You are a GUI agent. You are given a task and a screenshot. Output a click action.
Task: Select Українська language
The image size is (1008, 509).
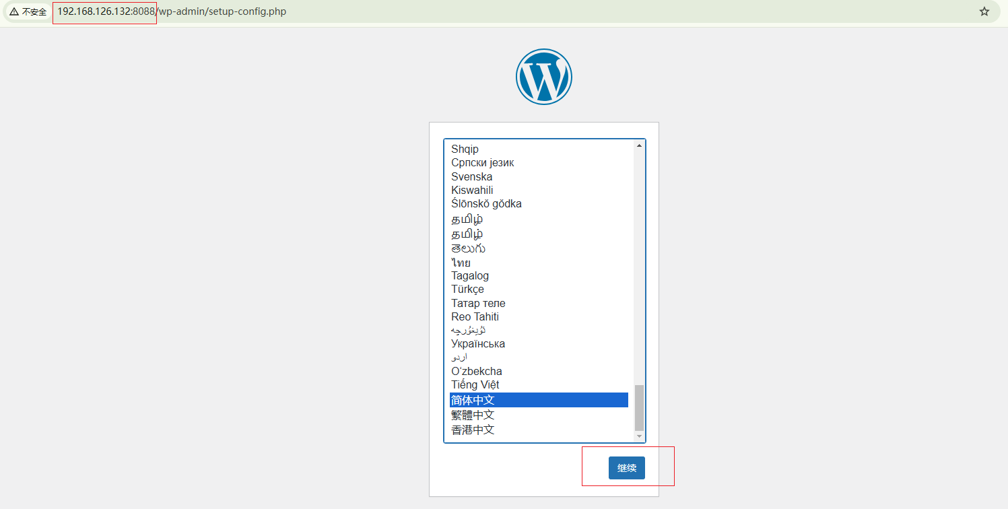pyautogui.click(x=539, y=343)
